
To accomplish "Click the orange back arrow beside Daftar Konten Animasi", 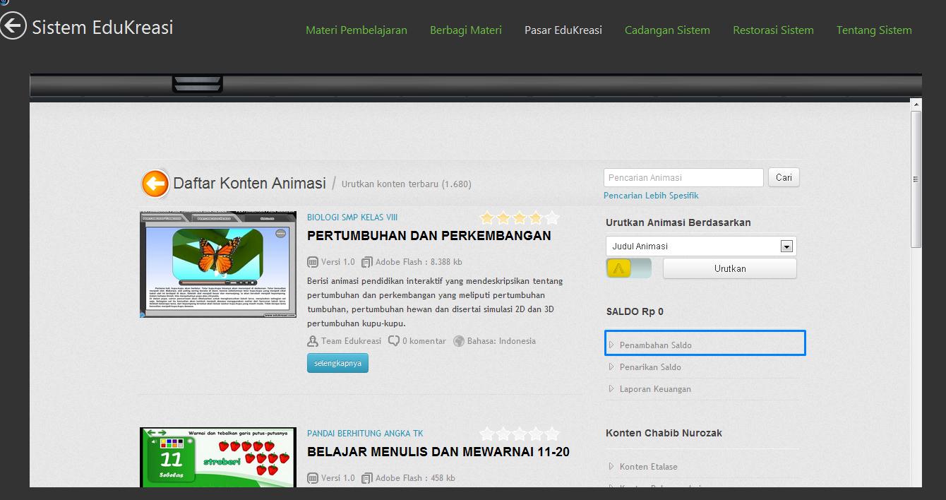I will tap(155, 184).
